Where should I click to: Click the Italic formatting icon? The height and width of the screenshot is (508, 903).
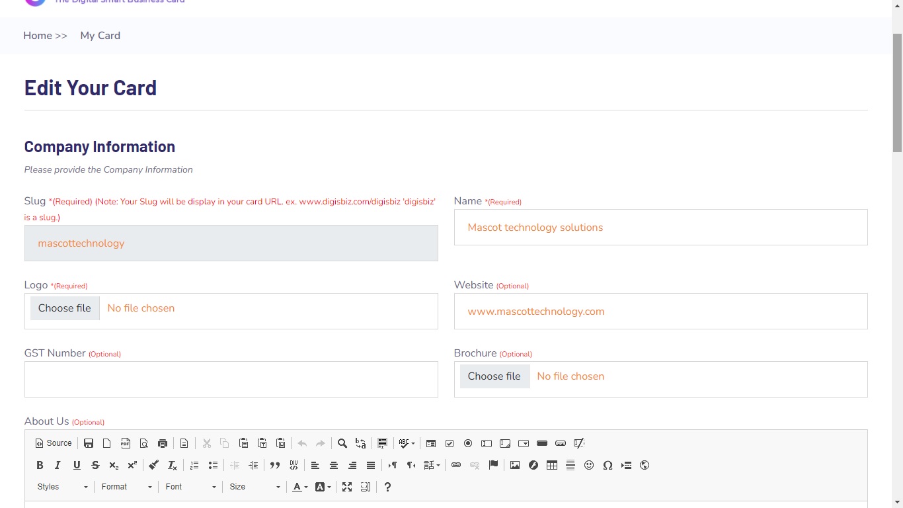pyautogui.click(x=58, y=465)
